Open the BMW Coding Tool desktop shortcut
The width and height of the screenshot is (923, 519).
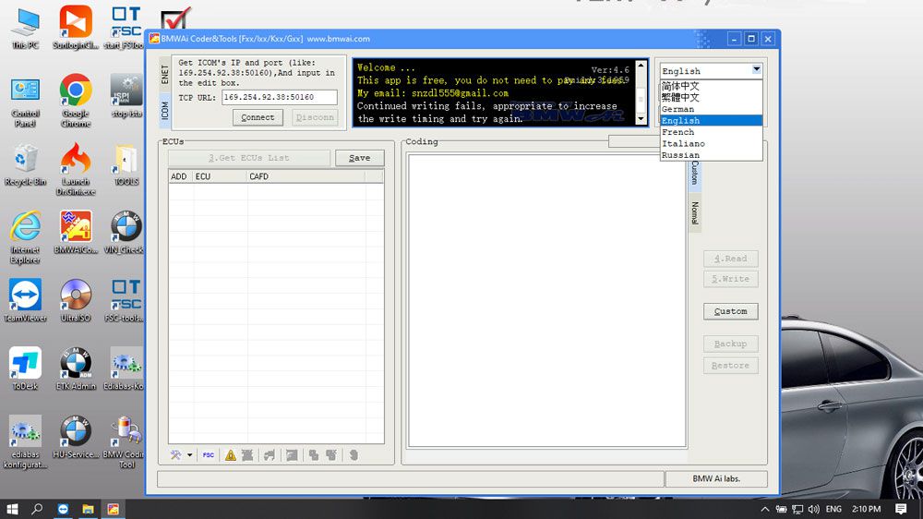(125, 443)
